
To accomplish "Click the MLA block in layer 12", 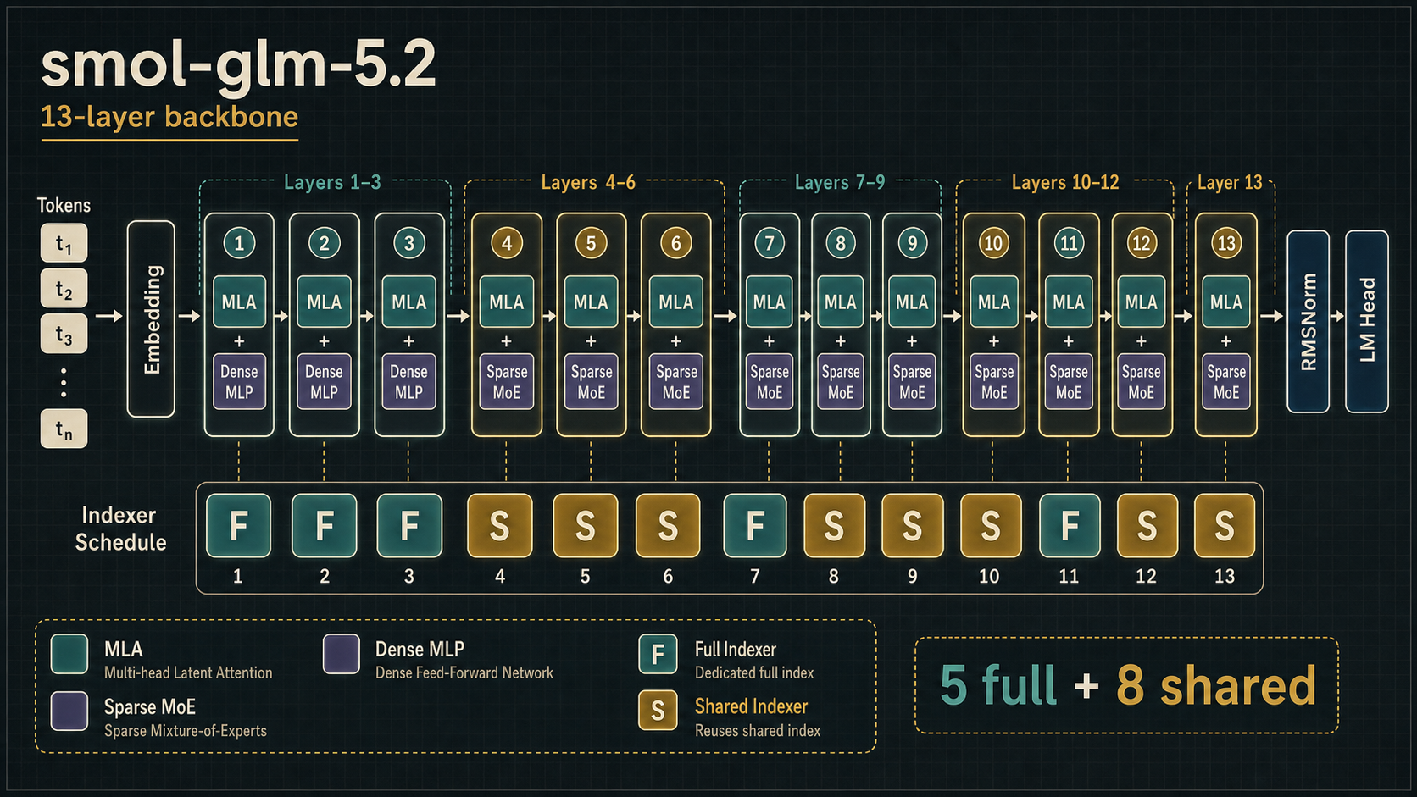I will tap(1142, 302).
